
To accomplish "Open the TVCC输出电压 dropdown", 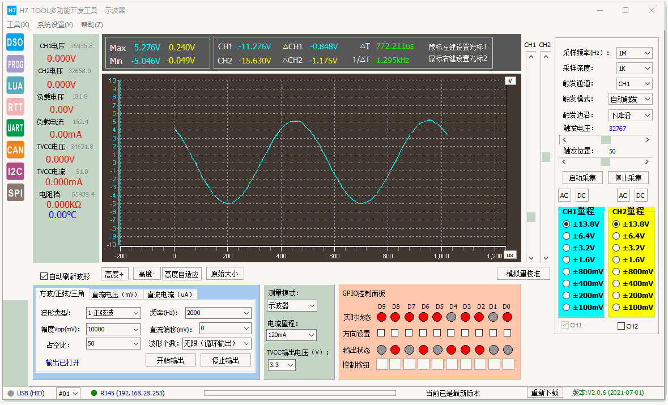I will click(x=282, y=365).
